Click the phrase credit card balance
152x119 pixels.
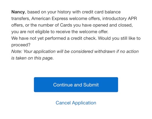click(101, 12)
